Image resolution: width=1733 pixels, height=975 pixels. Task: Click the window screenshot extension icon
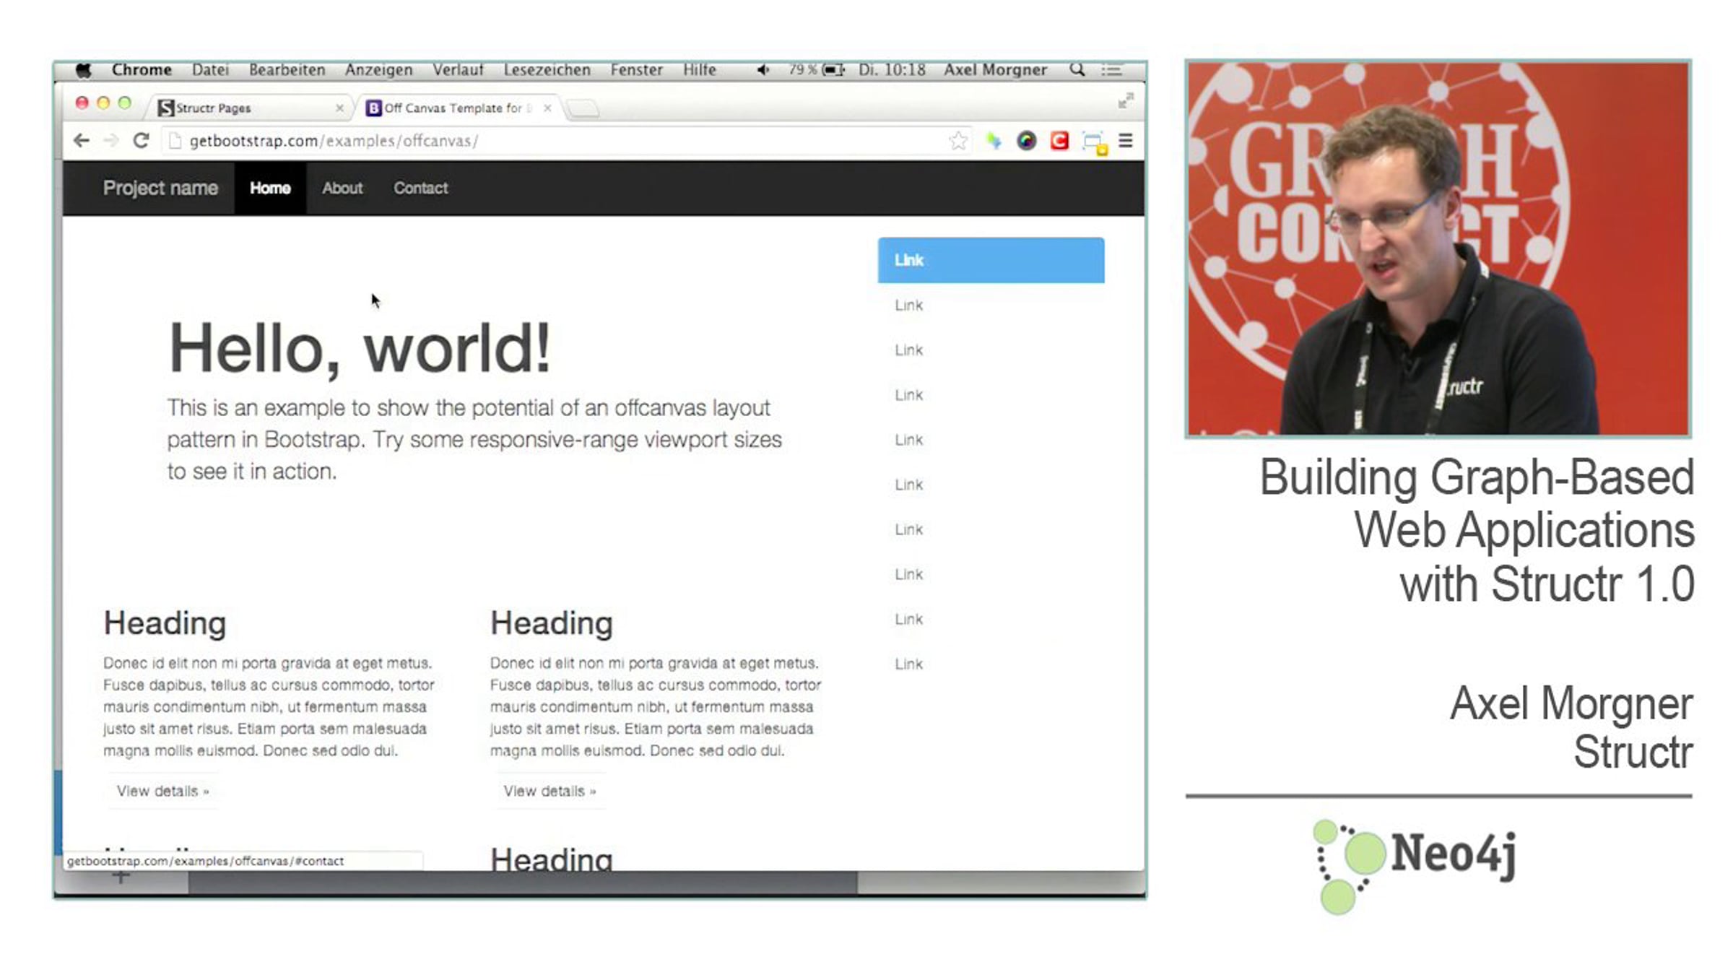(x=1095, y=142)
